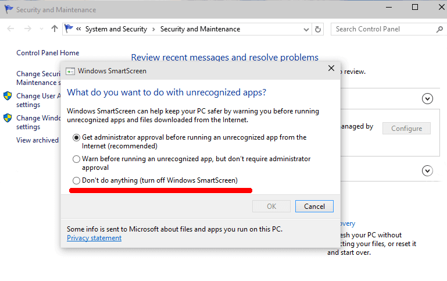The width and height of the screenshot is (447, 281).
Task: Click the SmartScreen dialog title icon
Action: (70, 71)
